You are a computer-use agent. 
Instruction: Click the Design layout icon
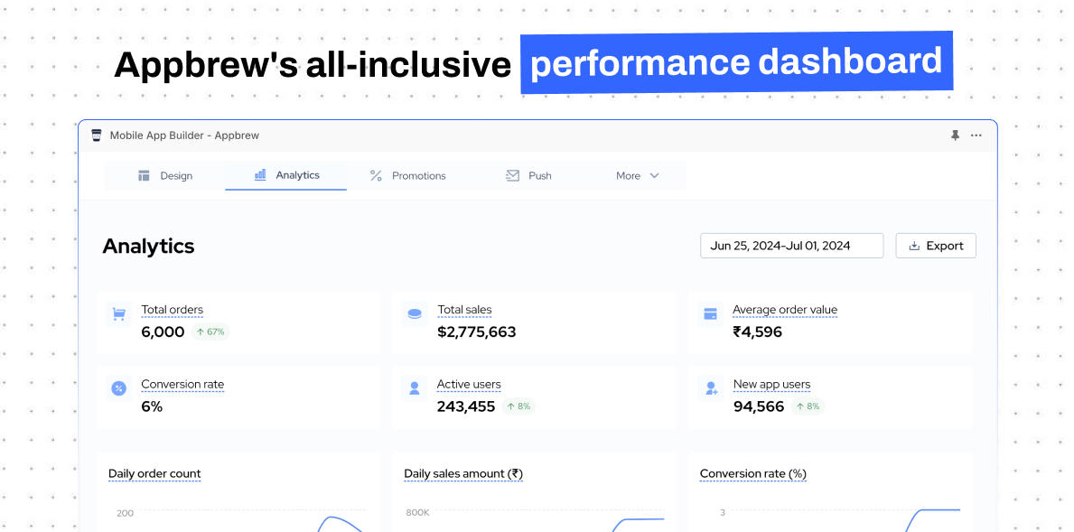[144, 176]
